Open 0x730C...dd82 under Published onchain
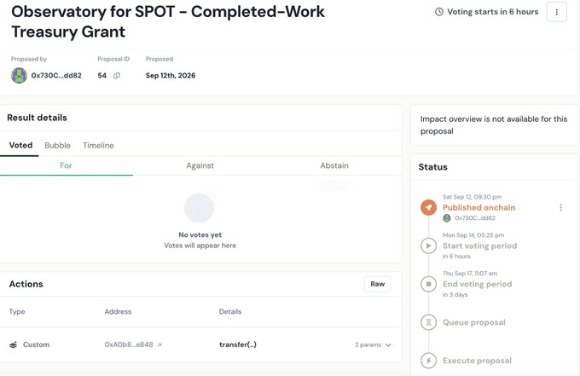 (475, 218)
